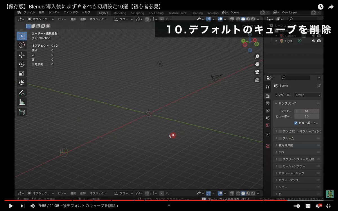338x211 pixels.
Task: Select the 3D Cursor tool
Action: (x=22, y=45)
